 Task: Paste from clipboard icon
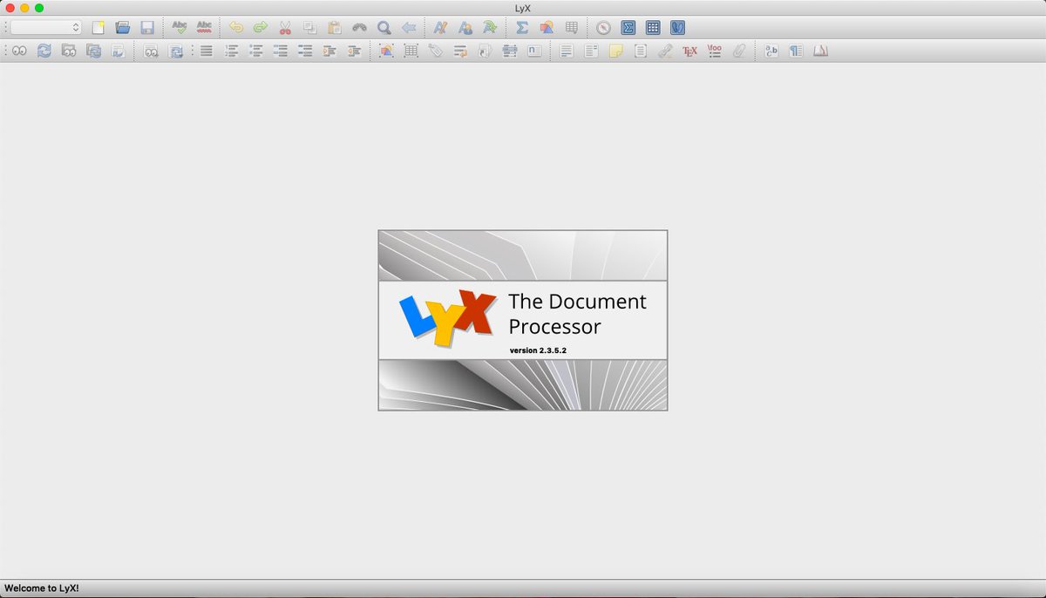click(335, 28)
